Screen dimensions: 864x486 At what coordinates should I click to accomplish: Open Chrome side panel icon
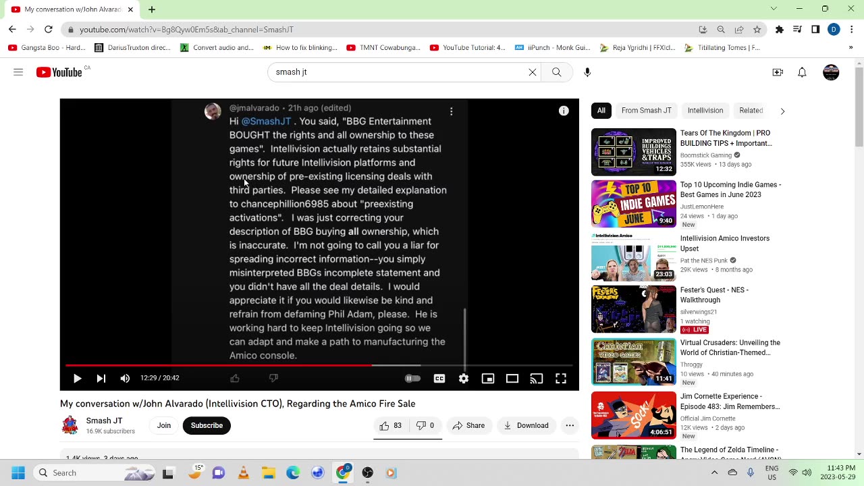click(x=815, y=30)
